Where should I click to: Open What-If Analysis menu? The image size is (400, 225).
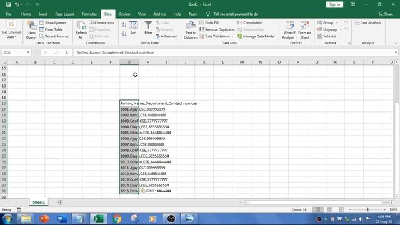click(289, 30)
